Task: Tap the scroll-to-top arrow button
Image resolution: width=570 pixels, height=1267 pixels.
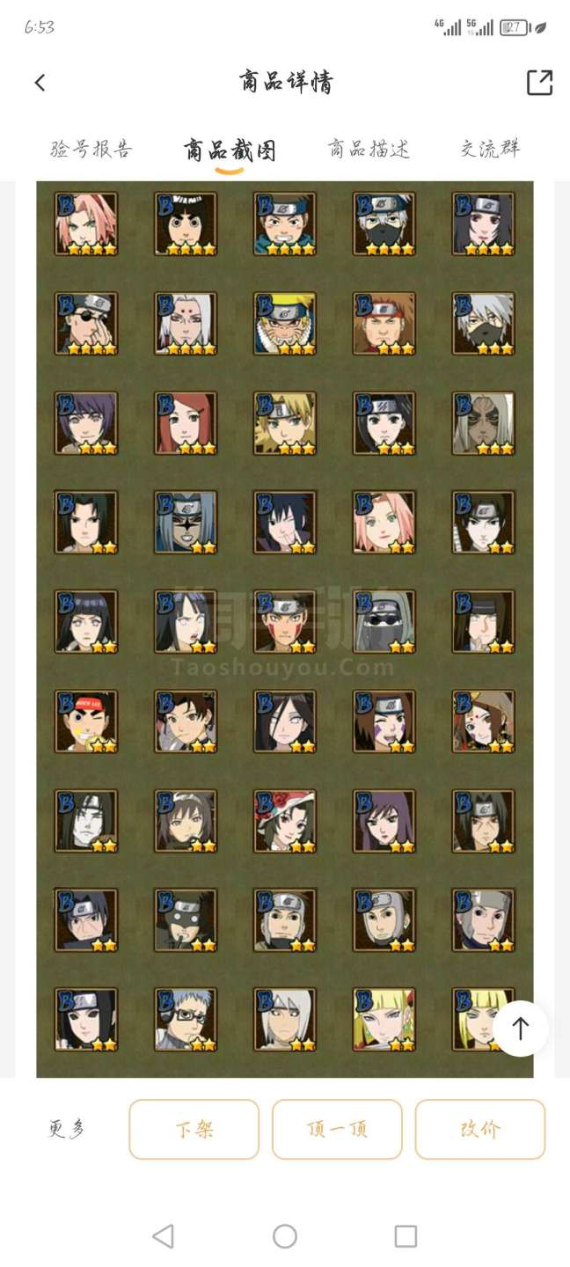Action: click(x=520, y=1029)
